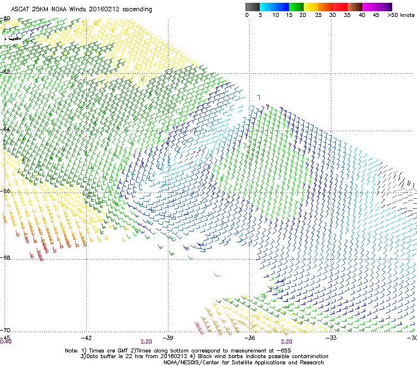
Task: Choose the magenta 40-45 knots legend segment
Action: [x=370, y=7]
